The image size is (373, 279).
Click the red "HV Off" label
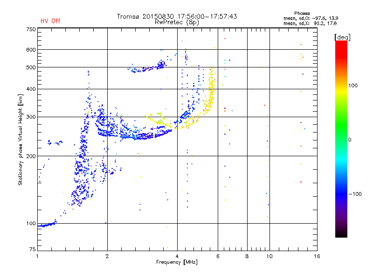pyautogui.click(x=50, y=21)
